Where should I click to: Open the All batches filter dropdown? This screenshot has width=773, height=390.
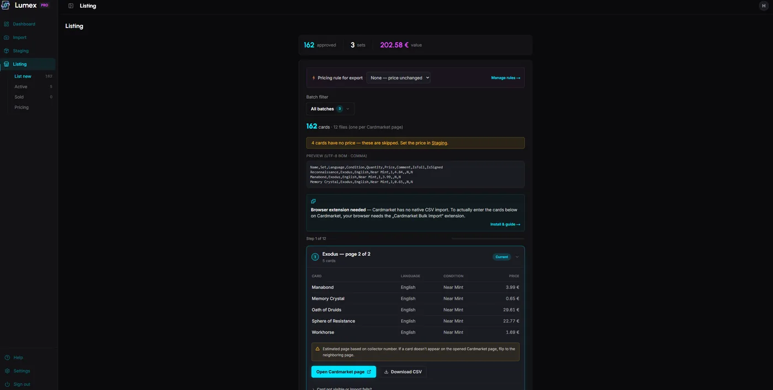coord(330,109)
